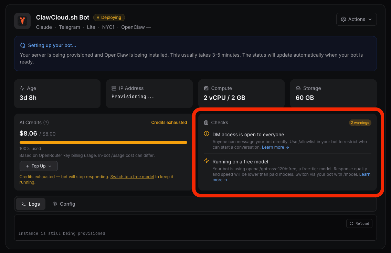The width and height of the screenshot is (391, 253).
Task: Switch to the Logs tab
Action: point(30,204)
